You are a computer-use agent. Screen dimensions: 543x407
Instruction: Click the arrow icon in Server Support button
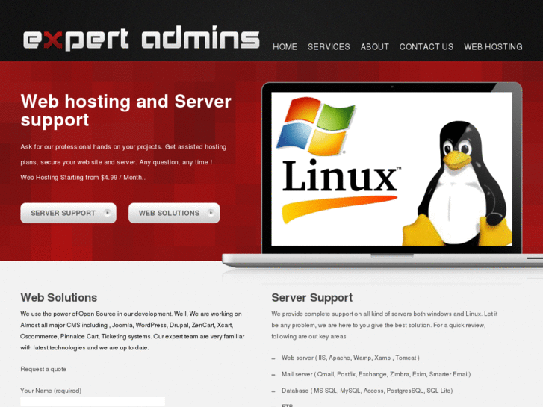[x=108, y=213]
